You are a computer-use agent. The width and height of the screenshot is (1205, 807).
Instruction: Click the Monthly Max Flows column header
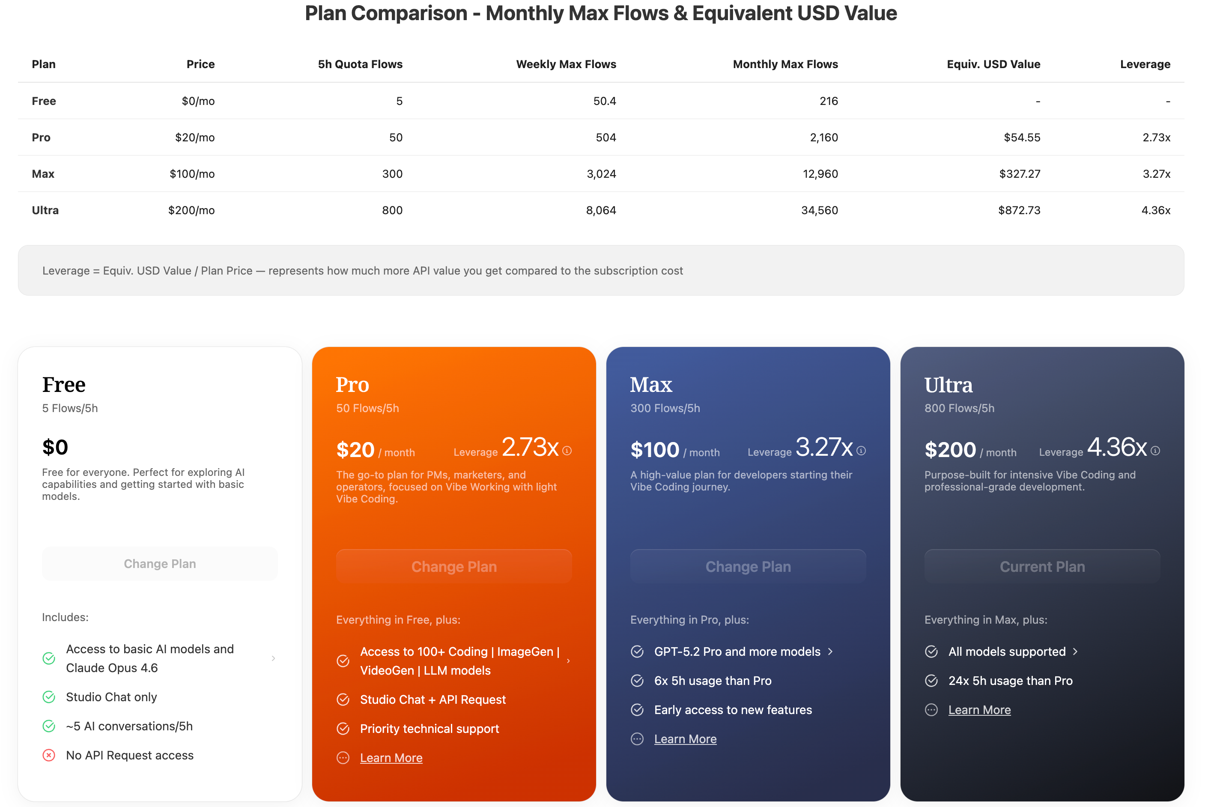[785, 64]
